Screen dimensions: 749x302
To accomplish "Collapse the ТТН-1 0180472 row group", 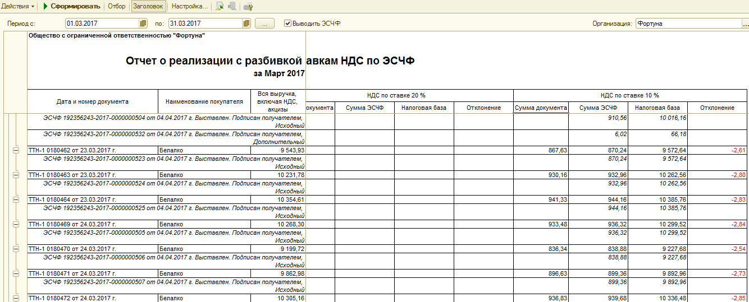I will (x=16, y=298).
